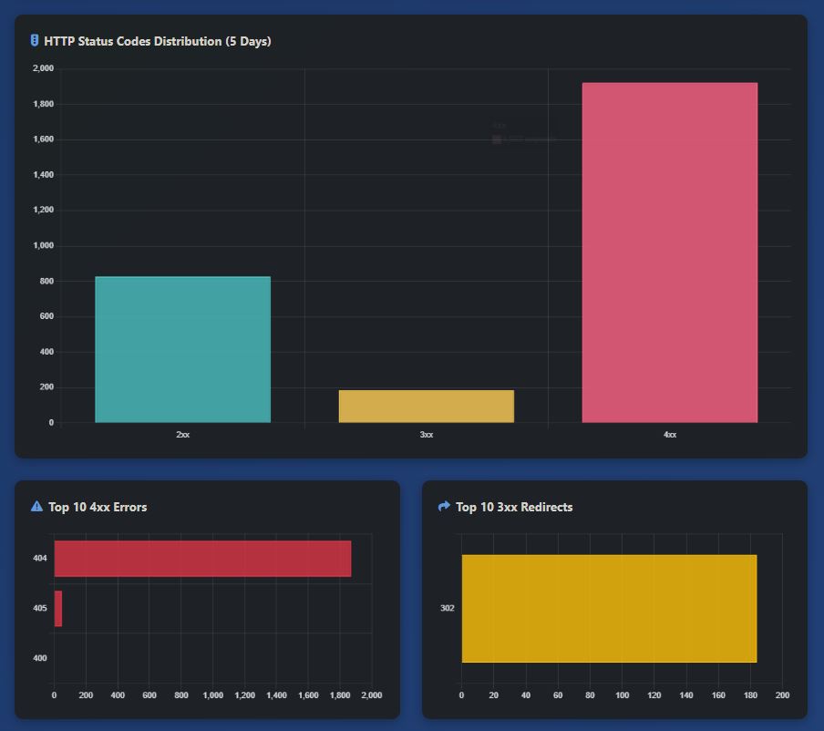The width and height of the screenshot is (824, 731).
Task: Click the Top 10 4xx Errors heading
Action: click(x=98, y=507)
